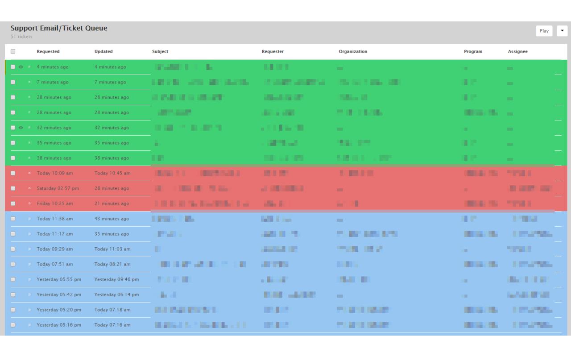Image resolution: width=571 pixels, height=357 pixels.
Task: Click the 'Yesterday 05:42 pm' requested cell
Action: coord(59,295)
